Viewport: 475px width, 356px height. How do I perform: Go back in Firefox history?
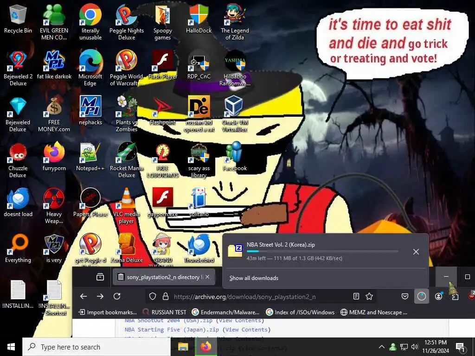pos(83,296)
